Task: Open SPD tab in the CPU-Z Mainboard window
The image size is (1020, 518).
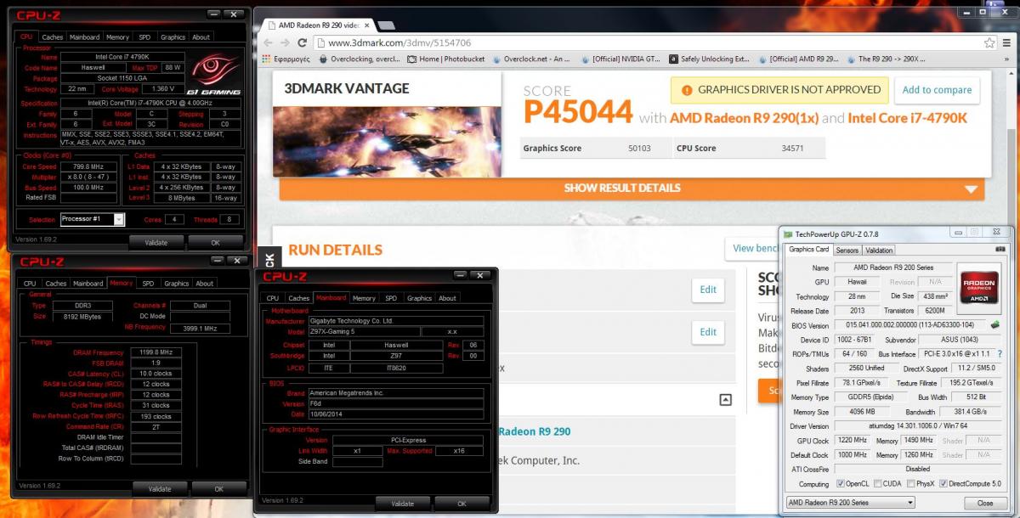Action: coord(390,298)
